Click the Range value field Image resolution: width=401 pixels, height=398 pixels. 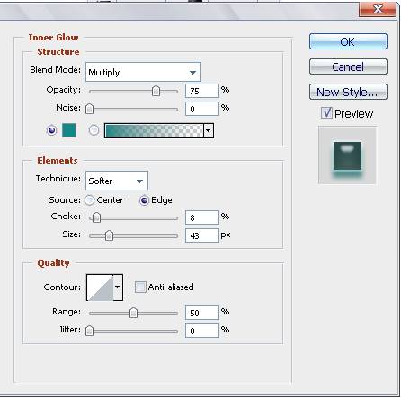pyautogui.click(x=202, y=313)
